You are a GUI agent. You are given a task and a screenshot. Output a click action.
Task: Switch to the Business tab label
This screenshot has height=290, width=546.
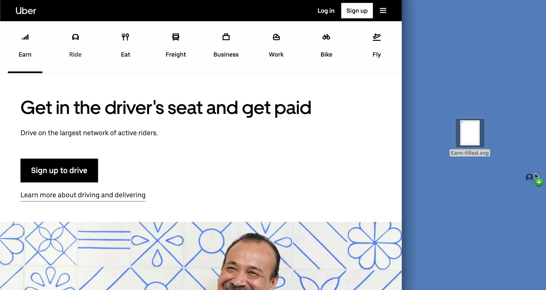226,54
